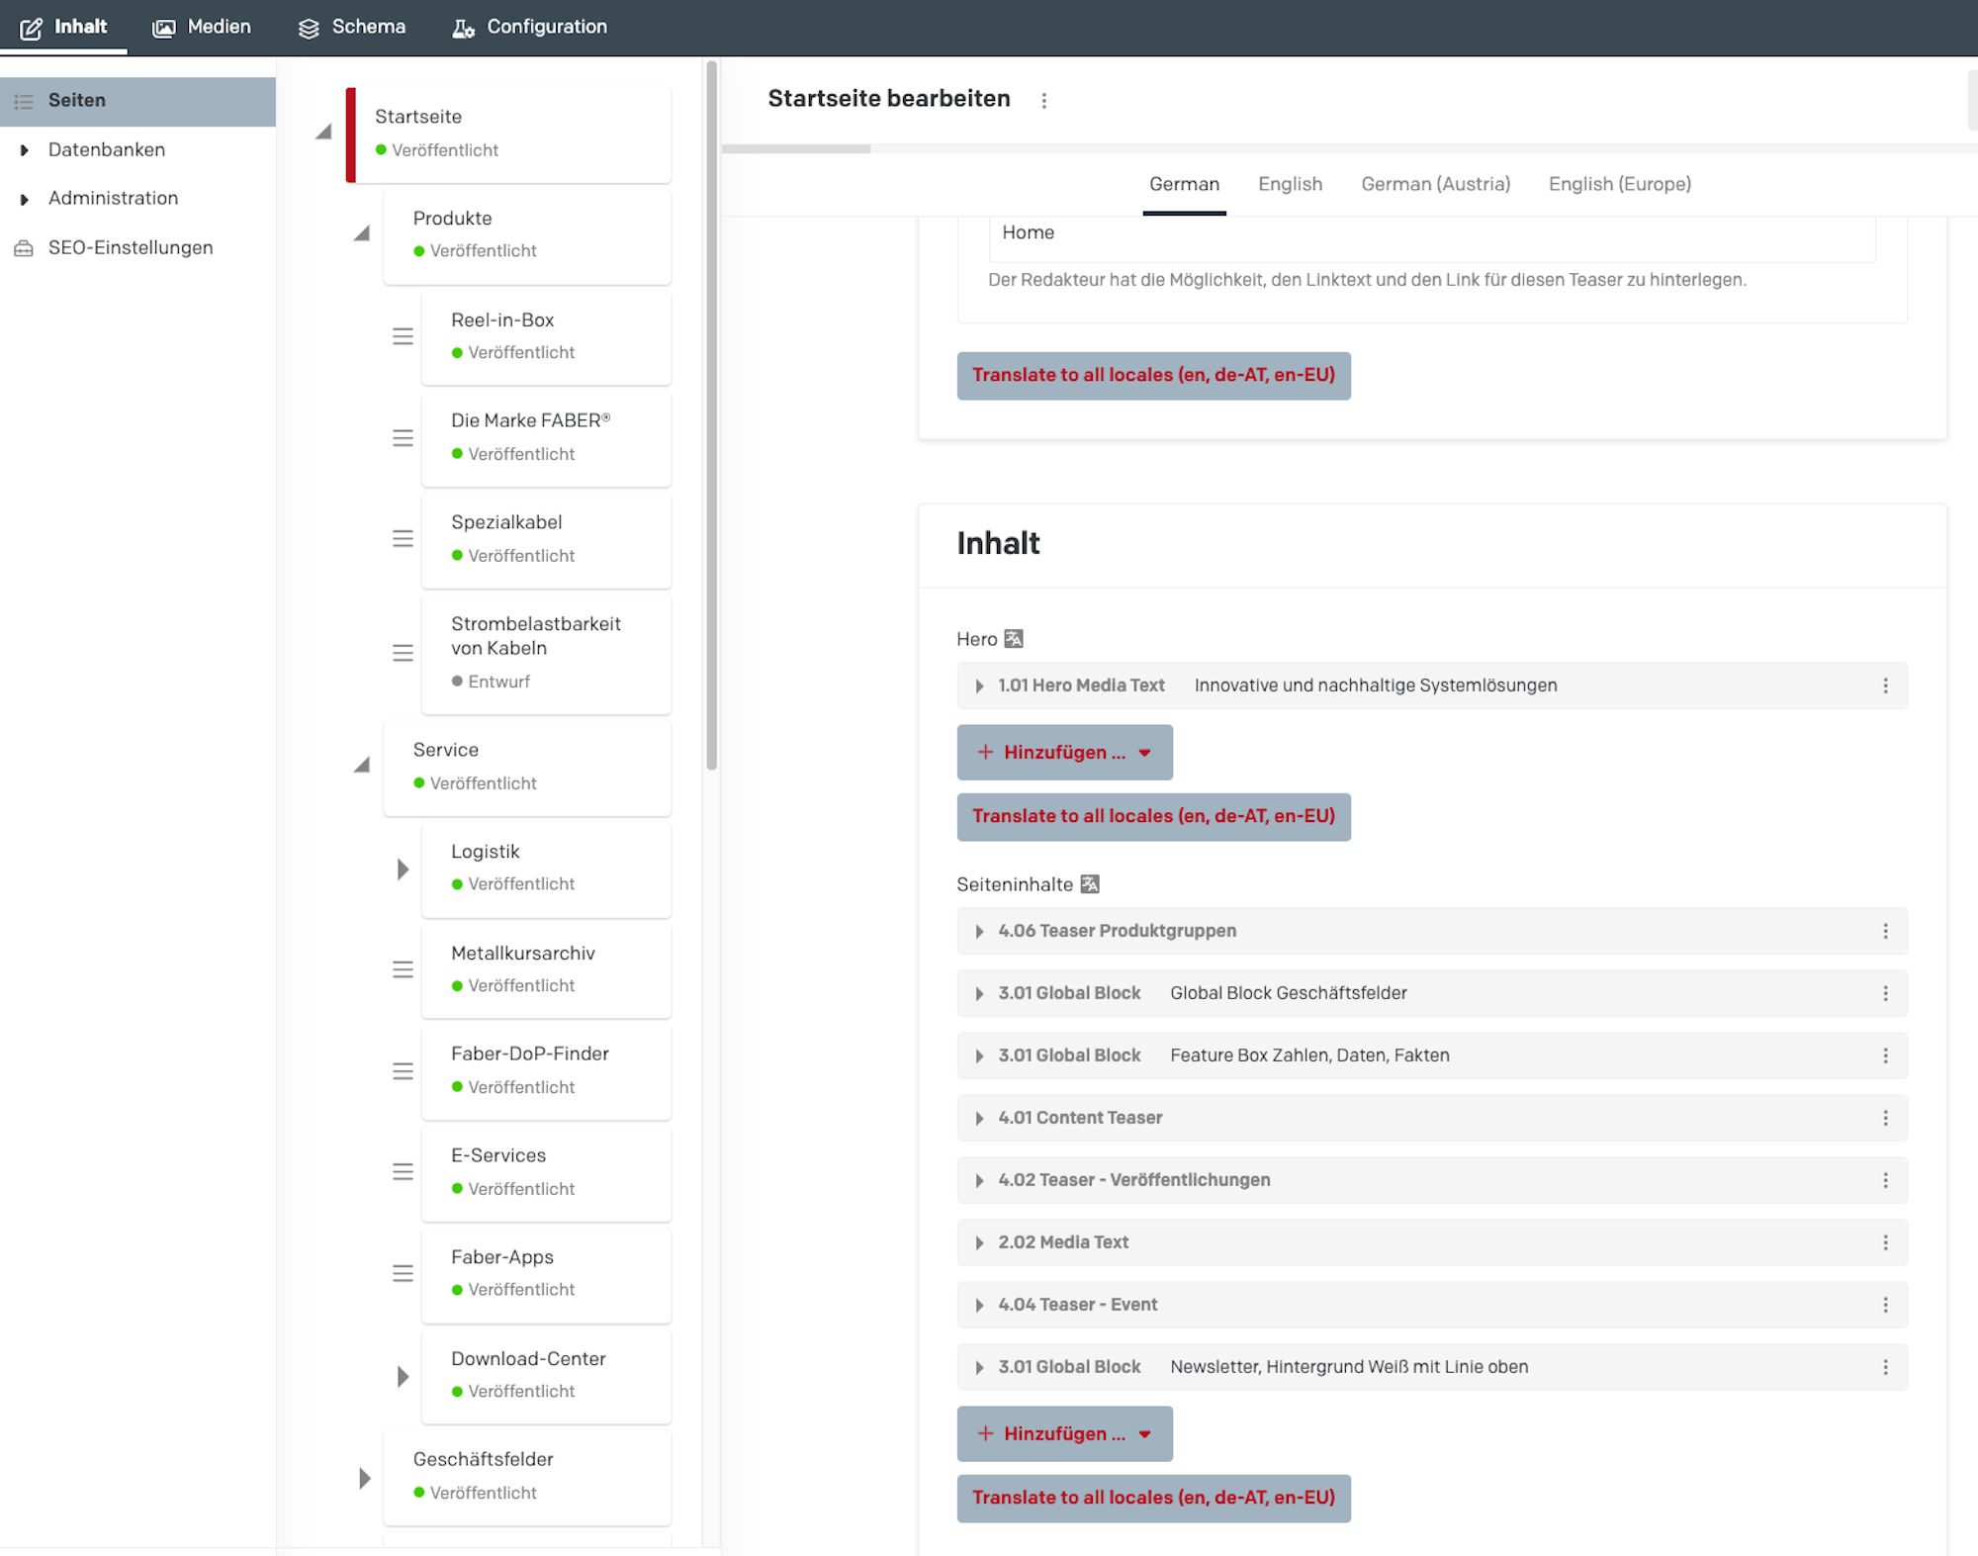
Task: Click drag handle of Strombelastbarkeit von Kabeln
Action: [403, 653]
